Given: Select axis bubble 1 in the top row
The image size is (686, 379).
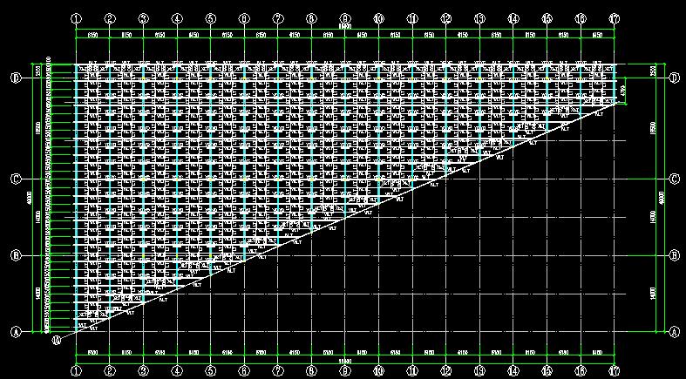Looking at the screenshot, I should 76,19.
